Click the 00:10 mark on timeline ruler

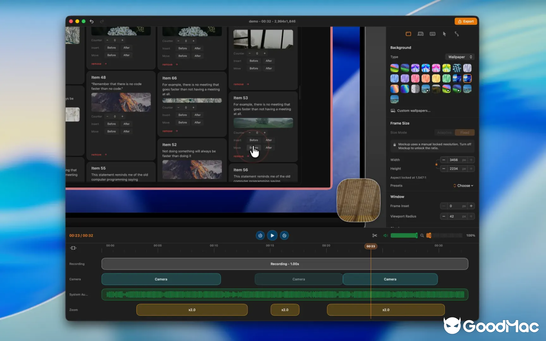coord(214,246)
